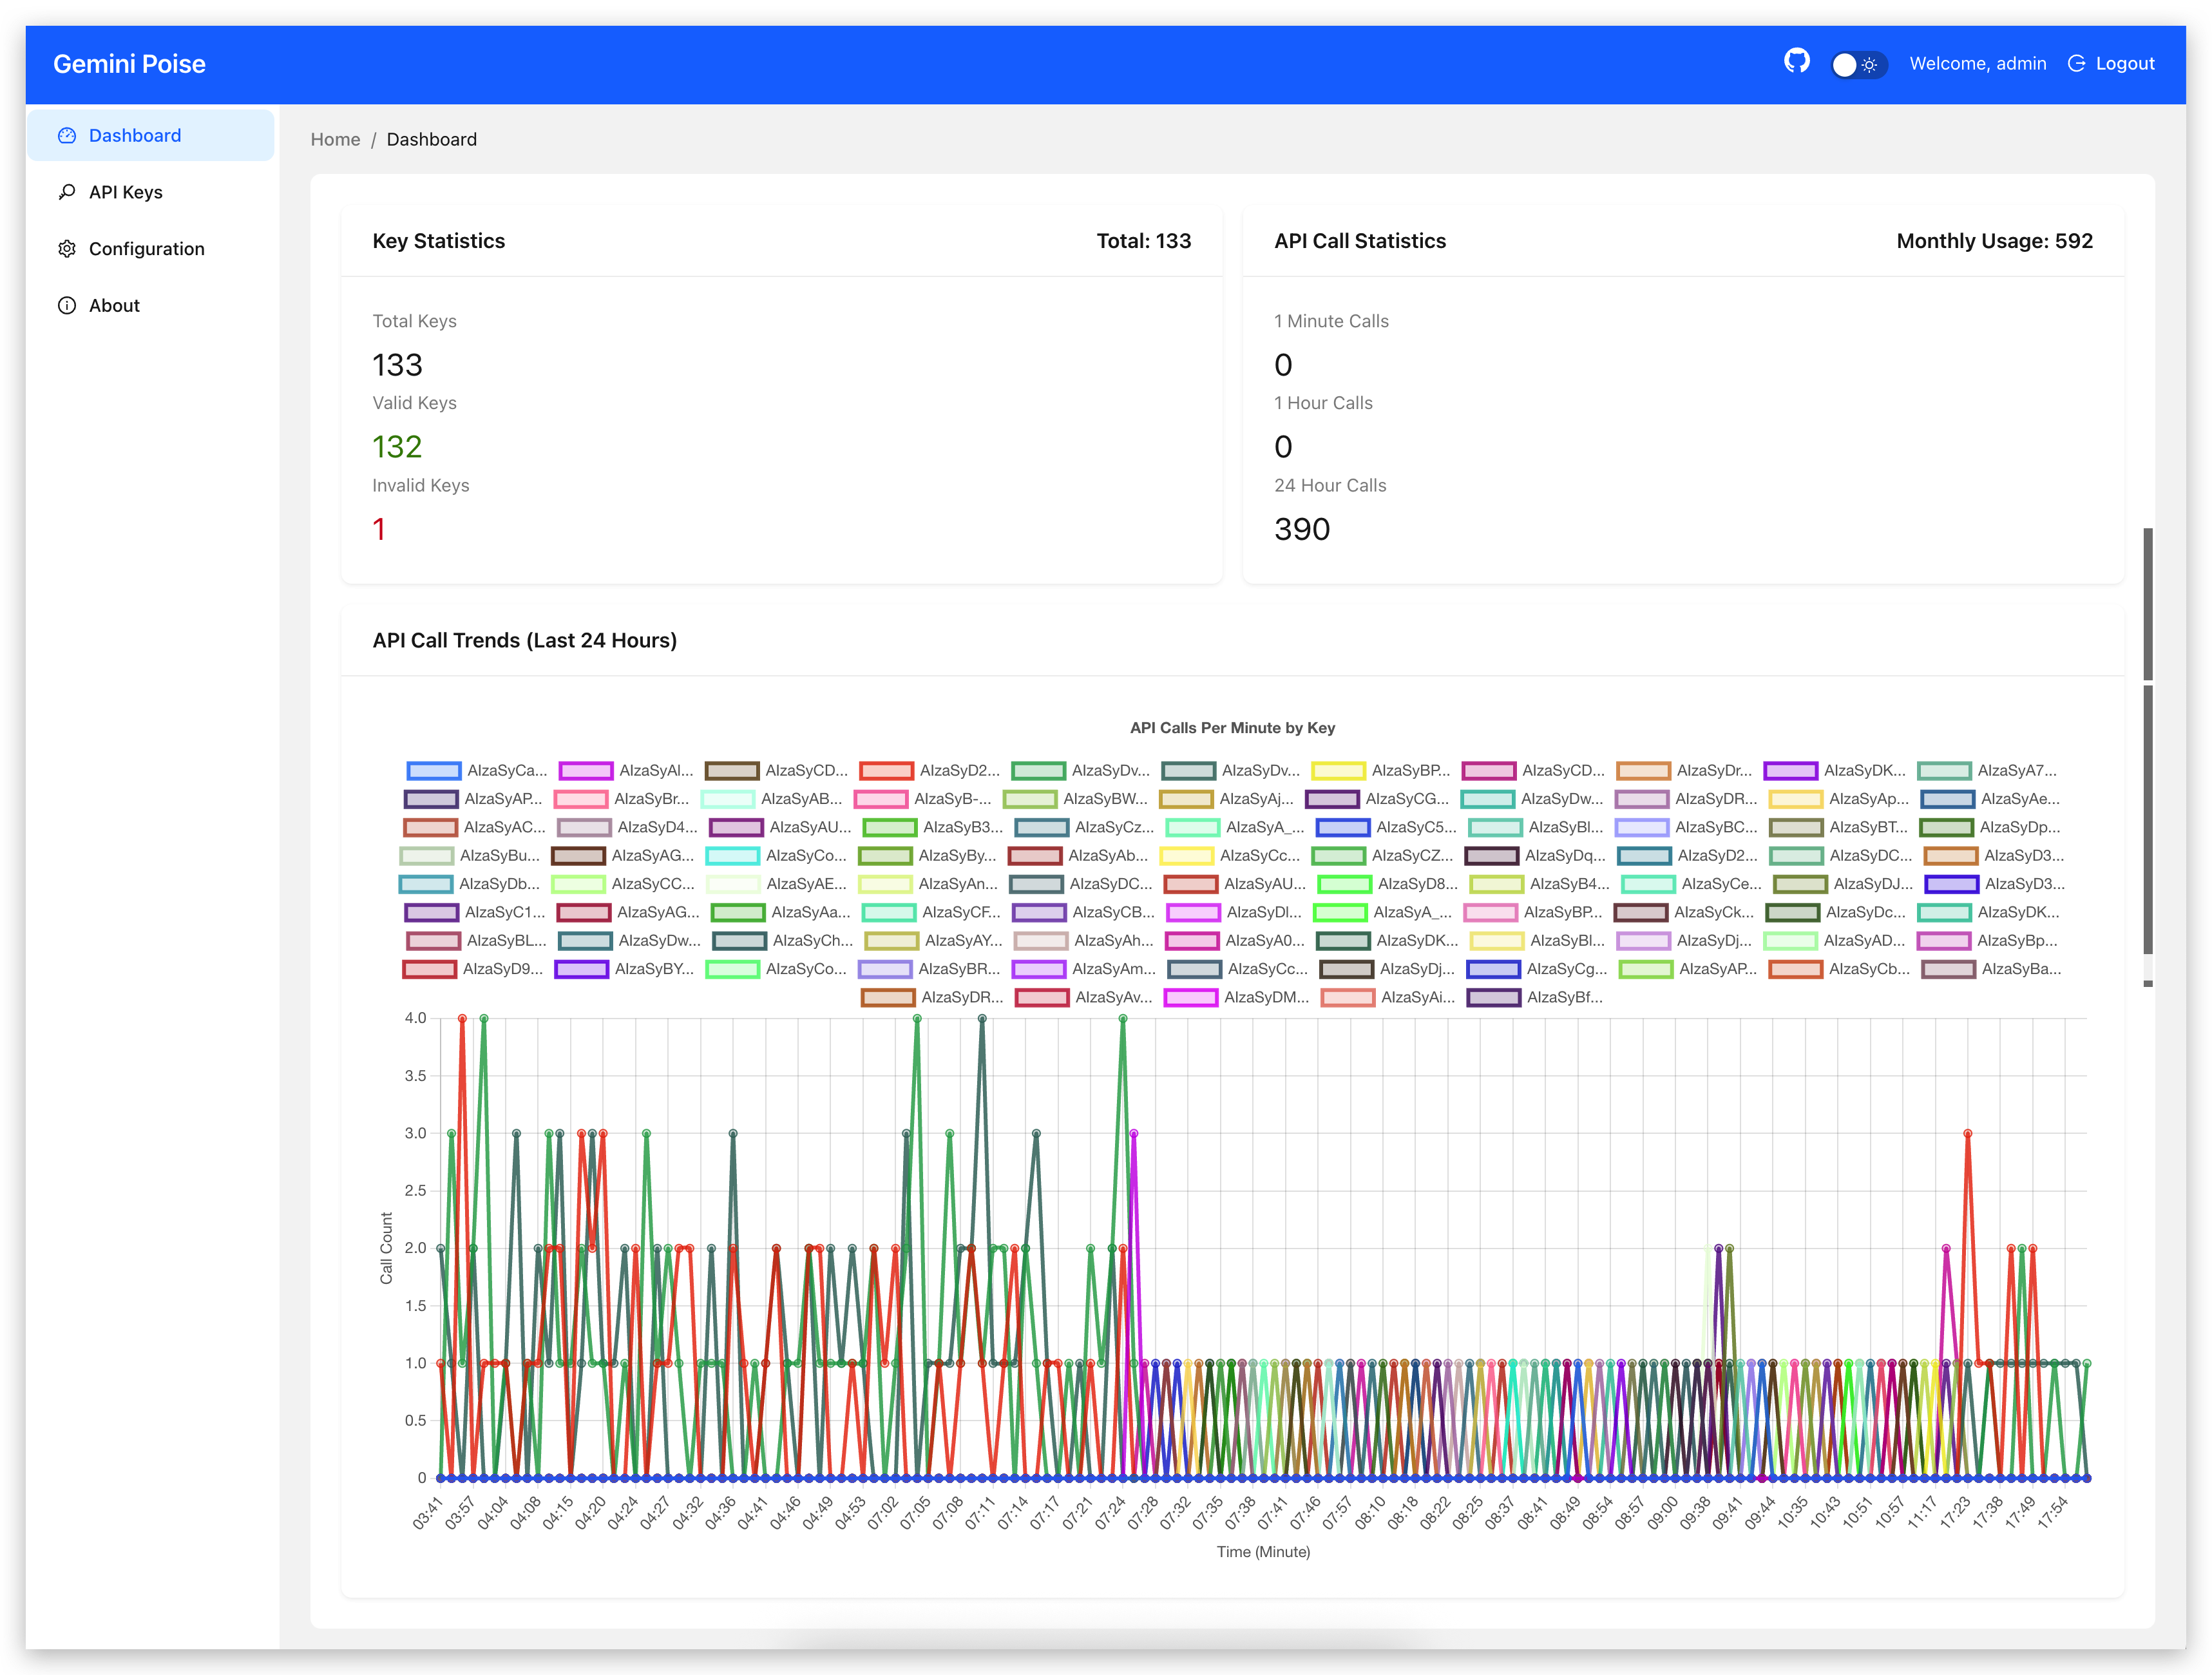Click the AIzaSyB4... legend entry
This screenshot has width=2212, height=1675.
pyautogui.click(x=1540, y=884)
